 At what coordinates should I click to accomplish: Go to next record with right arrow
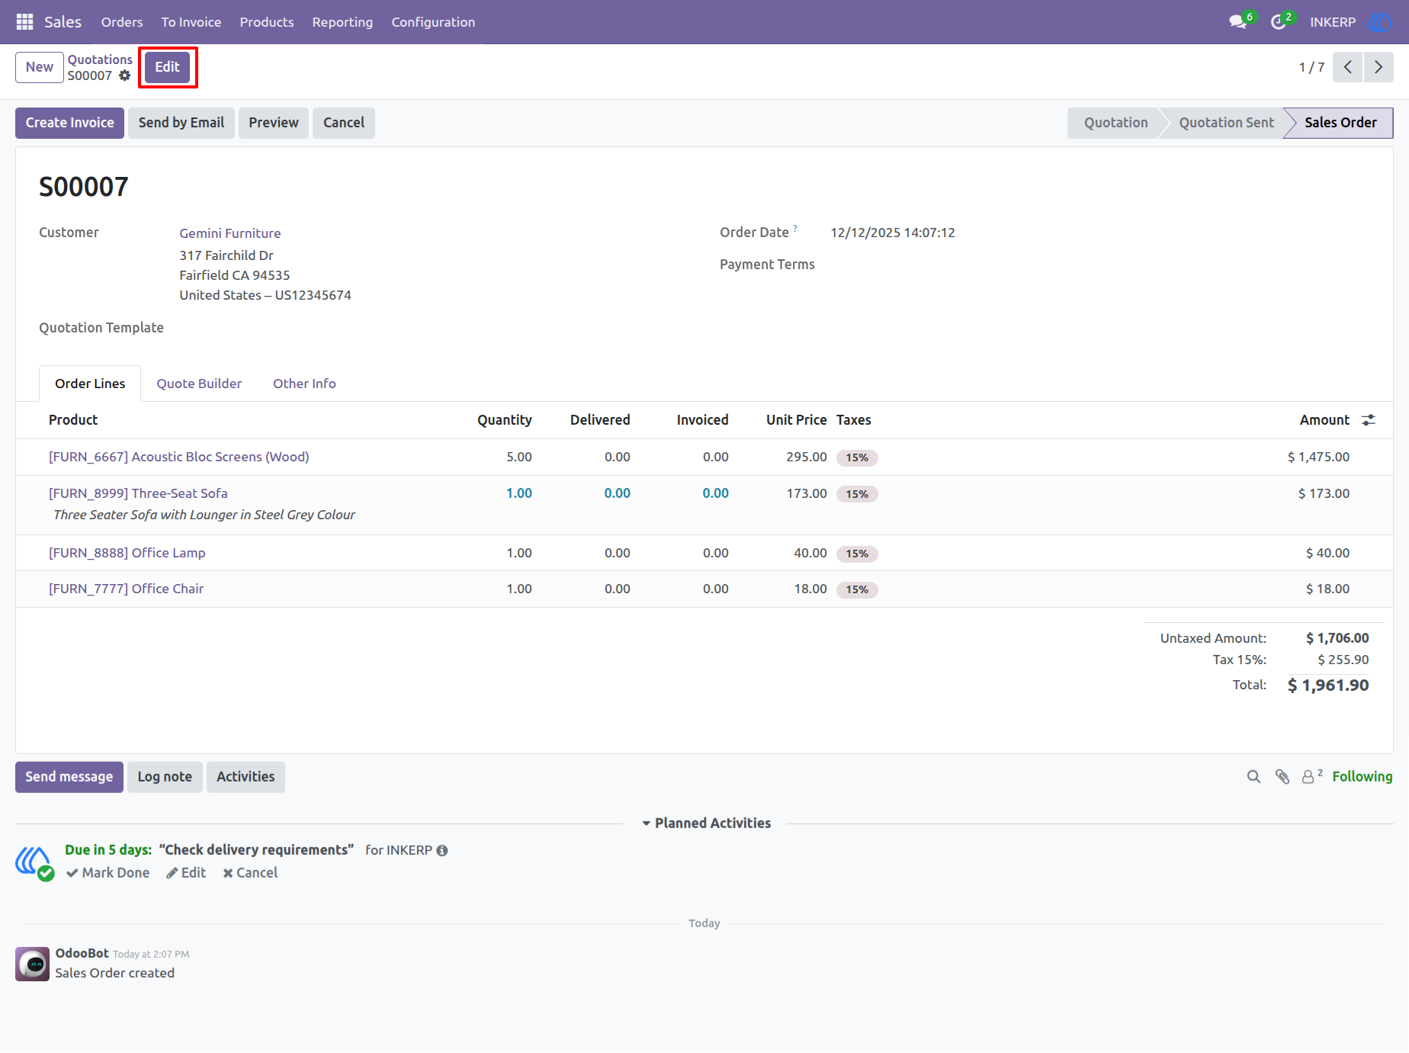coord(1379,67)
